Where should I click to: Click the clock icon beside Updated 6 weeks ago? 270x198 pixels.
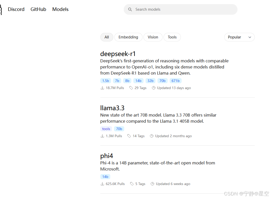click(x=152, y=184)
